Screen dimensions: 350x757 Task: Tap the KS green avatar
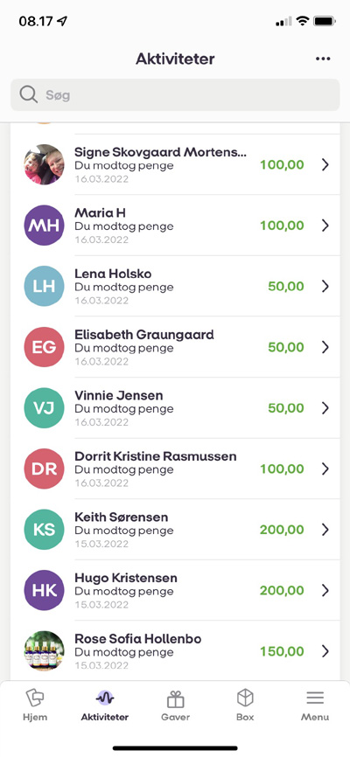44,530
